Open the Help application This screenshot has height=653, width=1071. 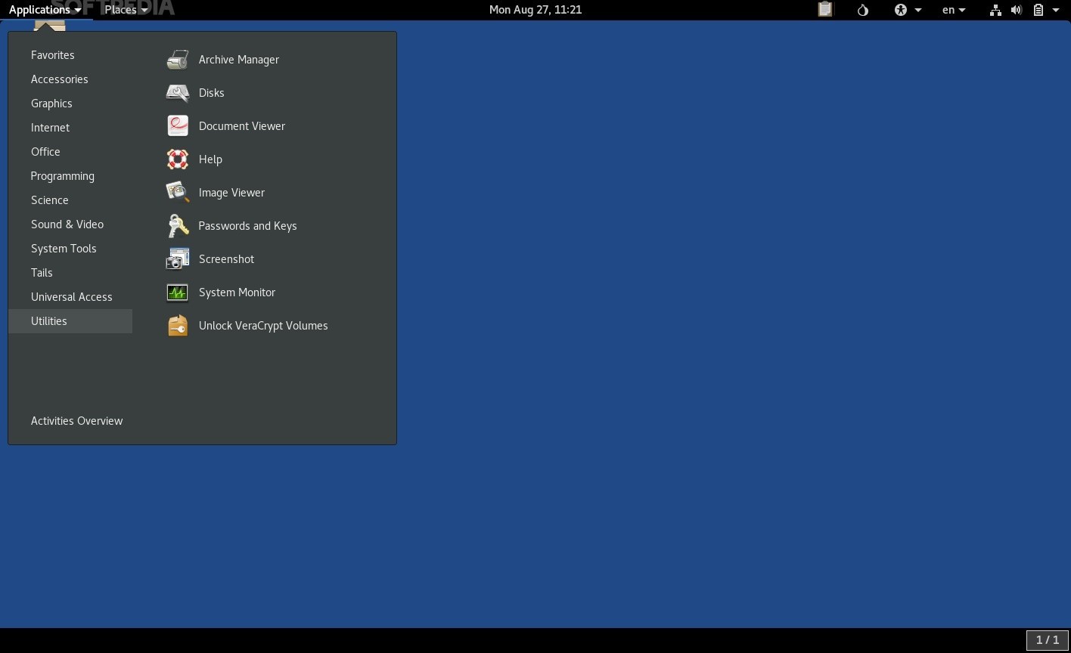tap(210, 159)
